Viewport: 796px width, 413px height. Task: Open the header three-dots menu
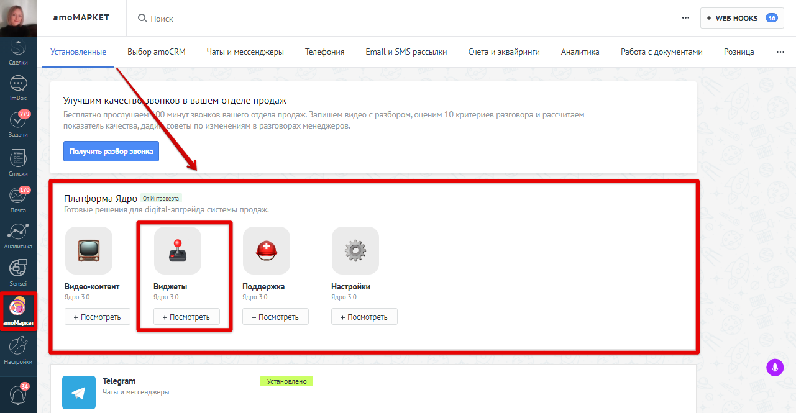[x=685, y=18]
